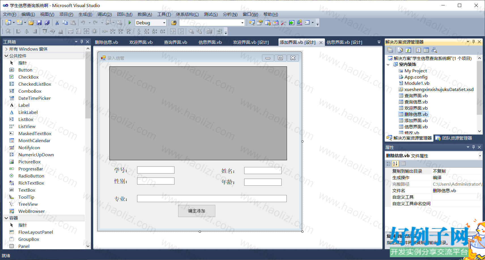Open the Toolbox via hammer-wrench toolbar icon
This screenshot has height=260, width=485.
click(284, 23)
